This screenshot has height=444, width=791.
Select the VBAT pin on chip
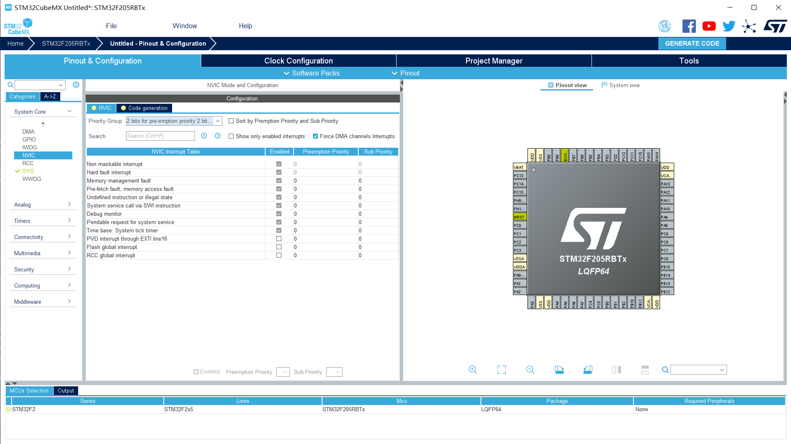(x=520, y=167)
